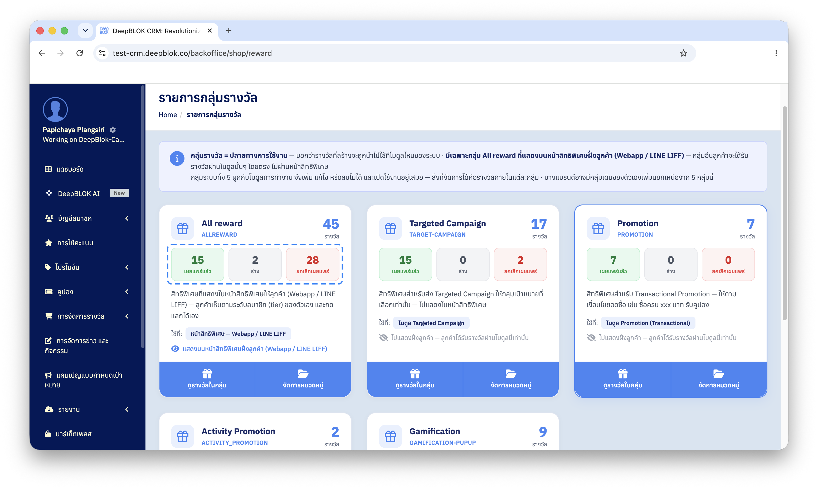The height and width of the screenshot is (489, 818).
Task: Click ดูรางวัลในกลุ่ม on Targeted Campaign card
Action: click(415, 379)
